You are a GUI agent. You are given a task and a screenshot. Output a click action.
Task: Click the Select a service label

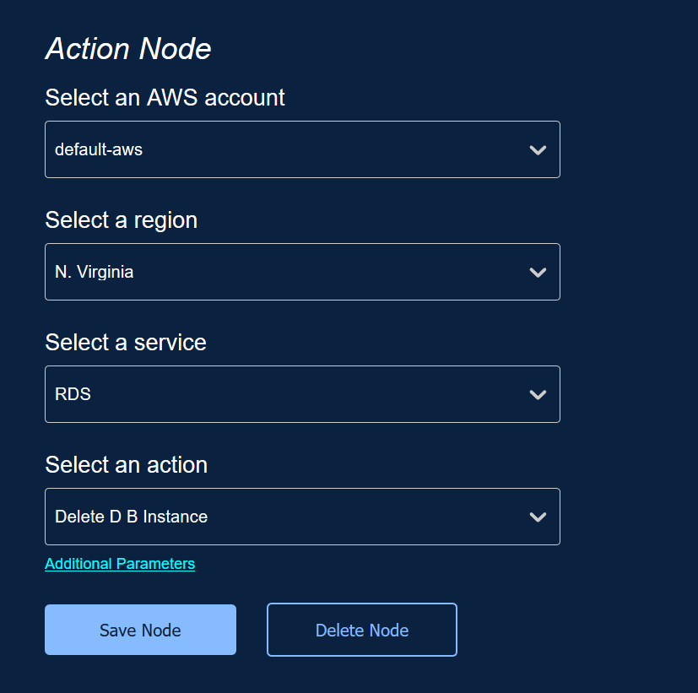click(x=126, y=342)
